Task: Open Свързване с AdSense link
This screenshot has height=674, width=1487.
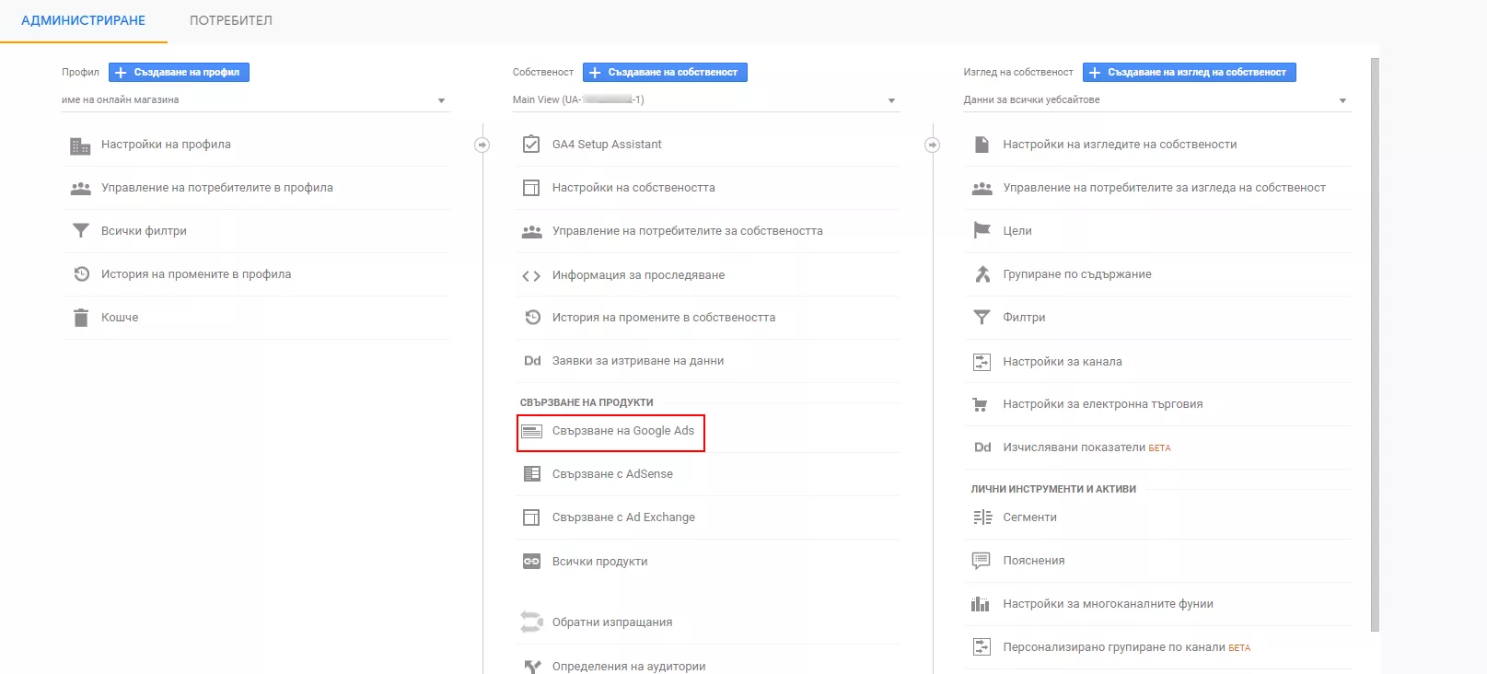Action: 612,474
